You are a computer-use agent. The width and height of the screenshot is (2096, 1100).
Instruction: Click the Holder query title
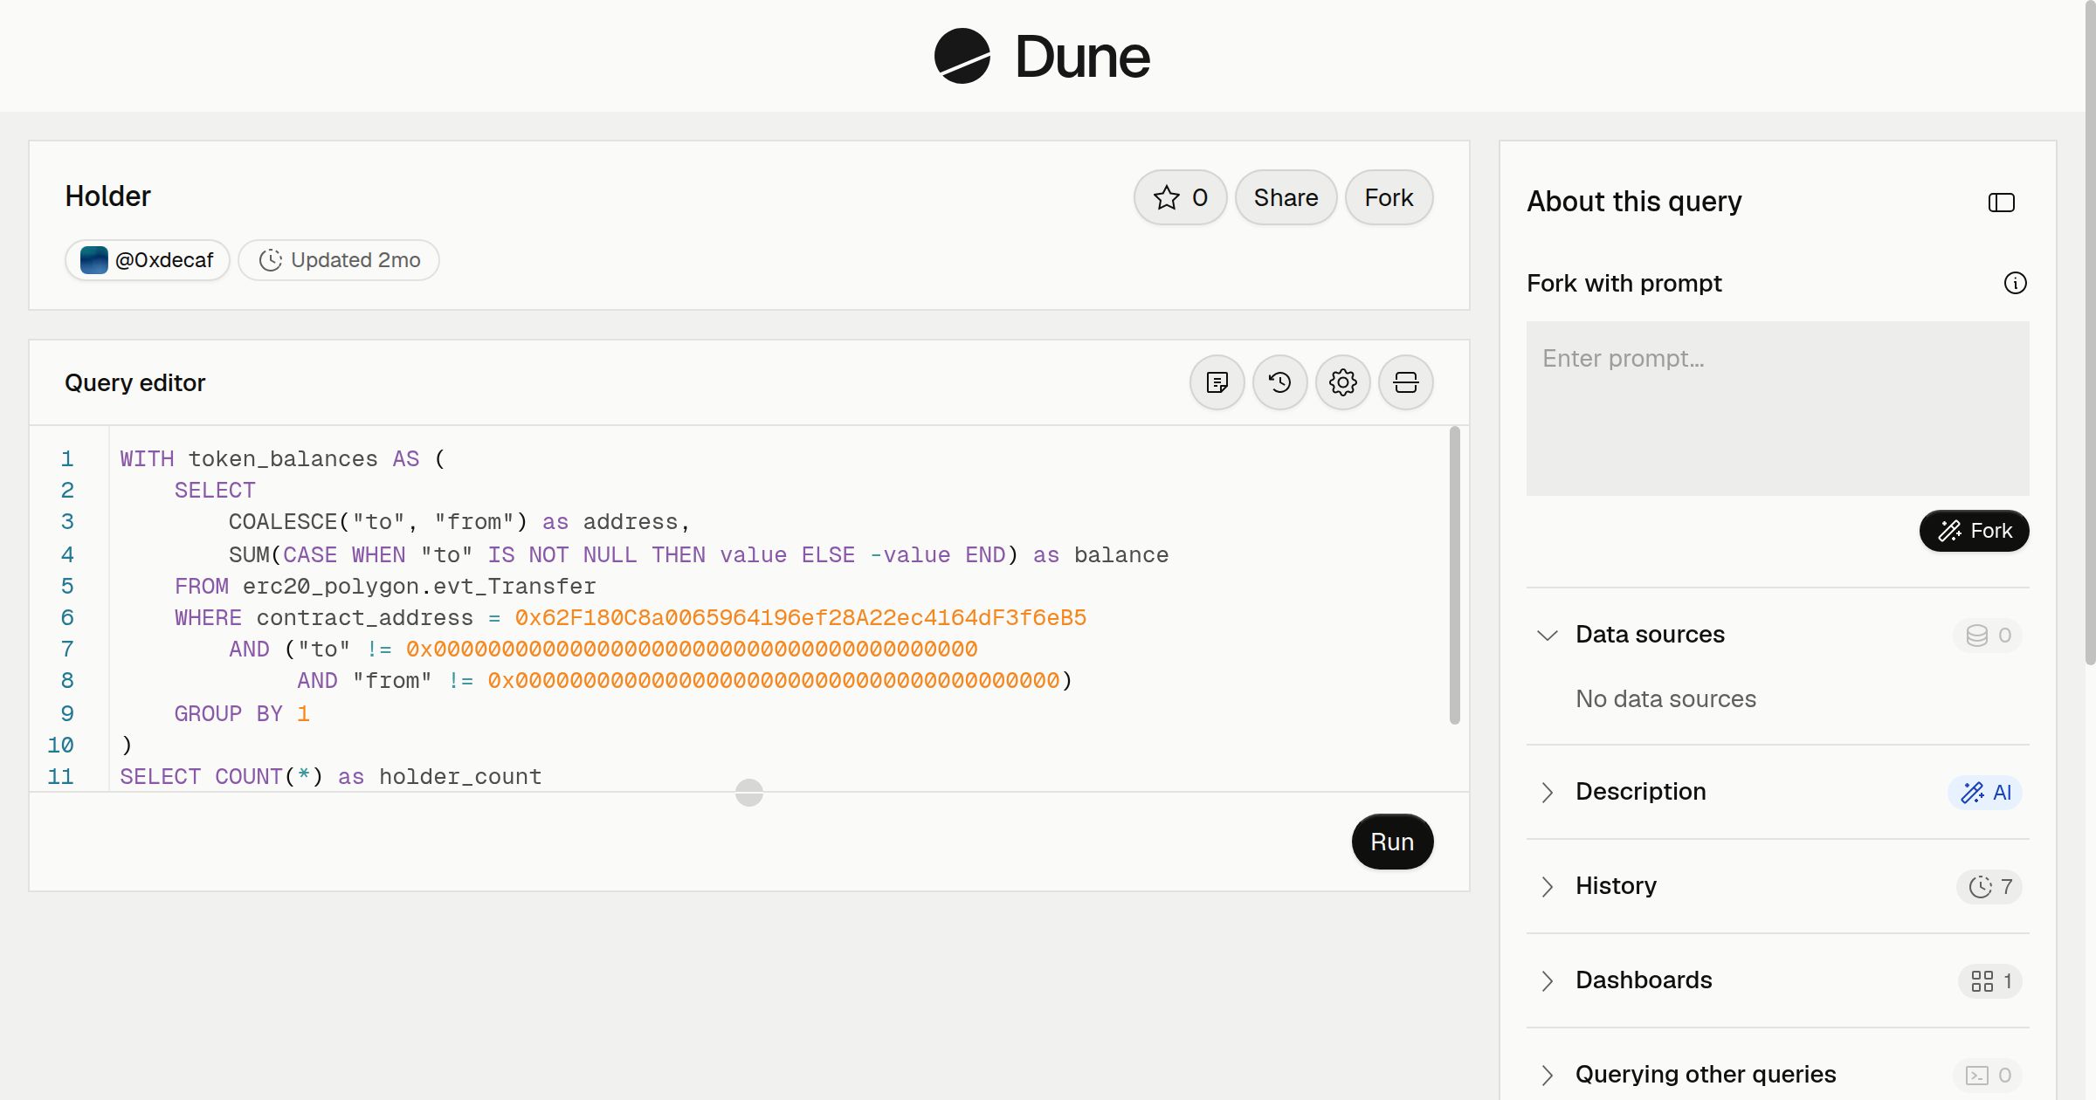point(107,196)
